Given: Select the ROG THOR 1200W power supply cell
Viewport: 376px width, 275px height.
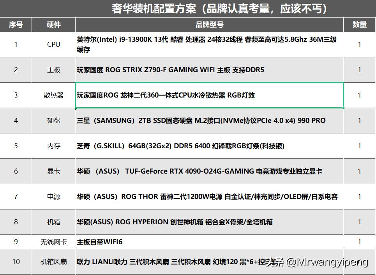Looking at the screenshot, I should pyautogui.click(x=209, y=197).
